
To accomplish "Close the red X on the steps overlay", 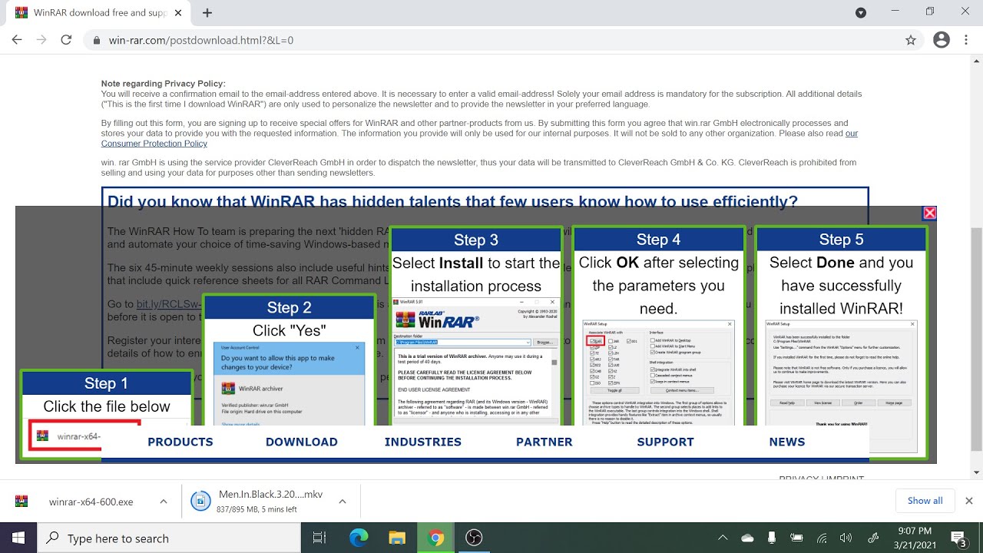I will (x=929, y=213).
